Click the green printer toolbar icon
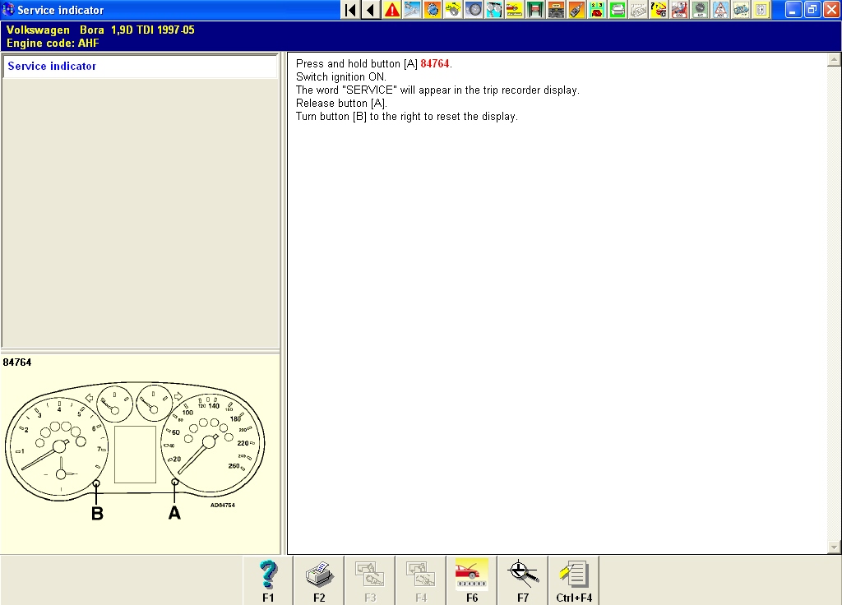Viewport: 842px width, 605px height. coord(618,10)
